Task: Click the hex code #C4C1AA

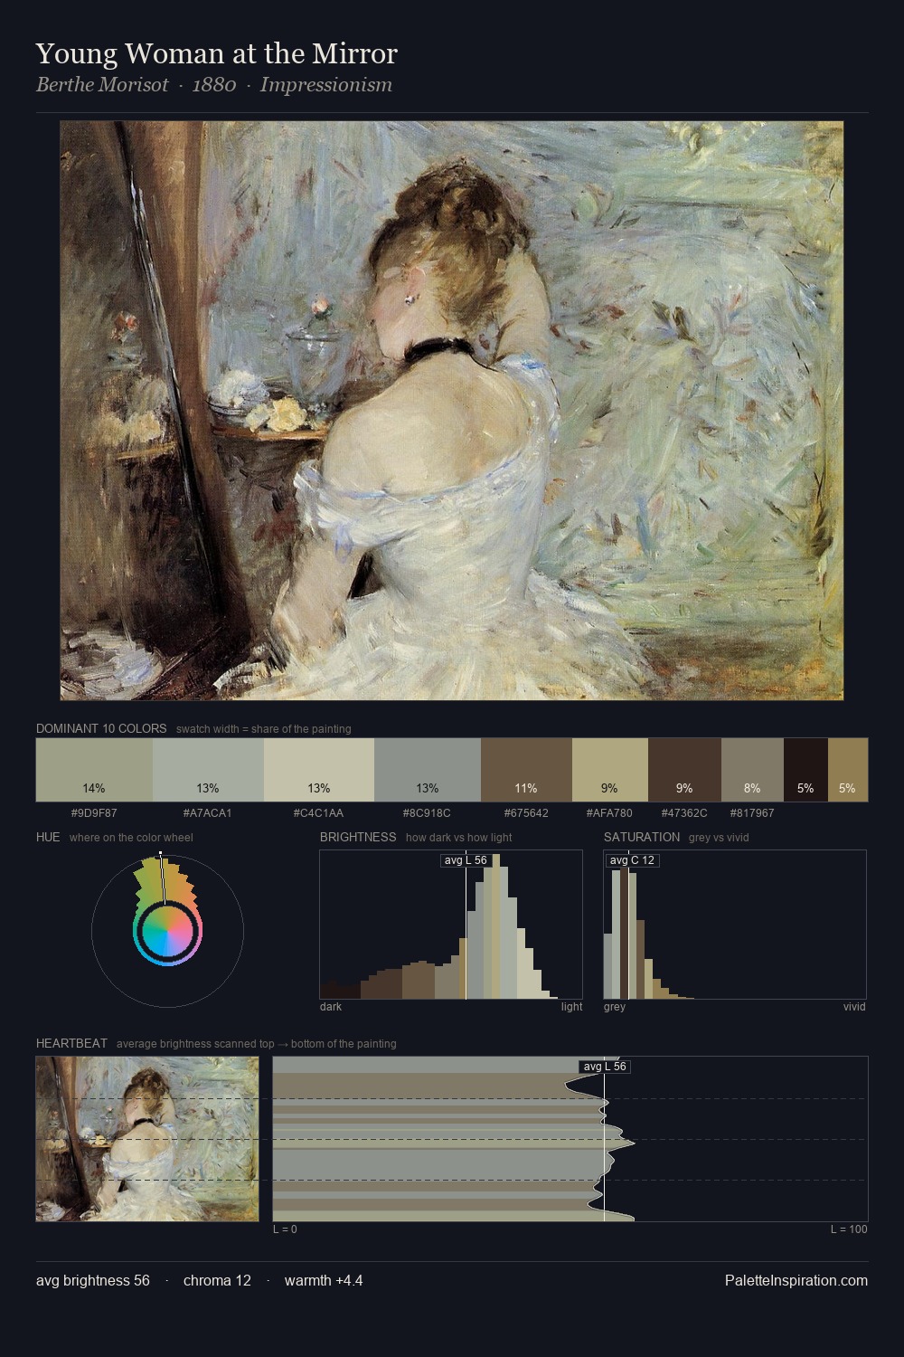Action: pos(318,813)
